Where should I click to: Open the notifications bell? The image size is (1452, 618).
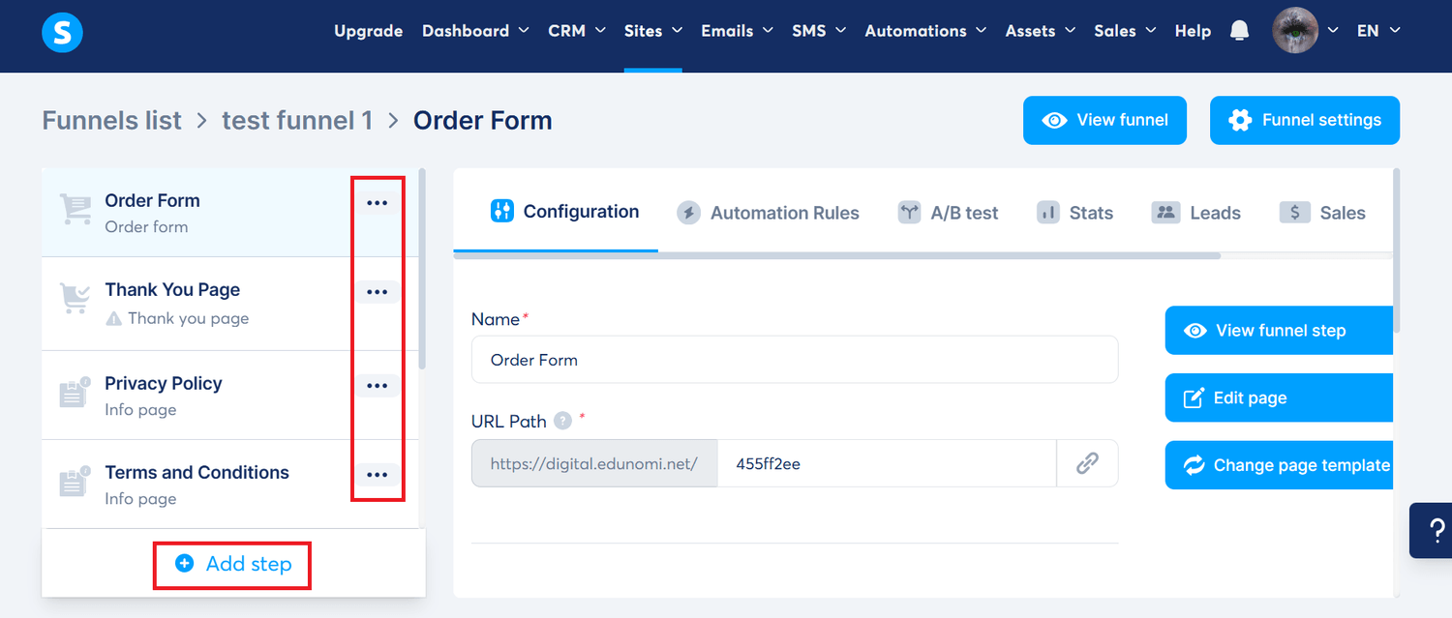point(1239,31)
